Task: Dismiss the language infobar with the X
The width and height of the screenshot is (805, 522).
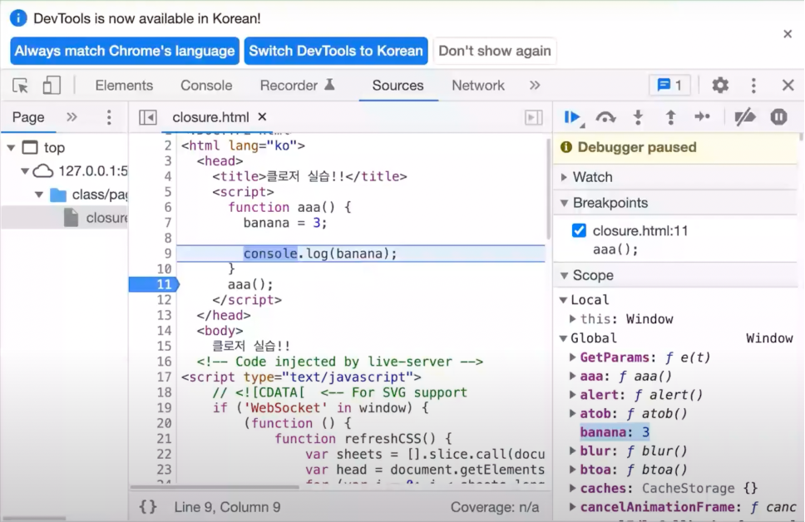Action: point(788,34)
